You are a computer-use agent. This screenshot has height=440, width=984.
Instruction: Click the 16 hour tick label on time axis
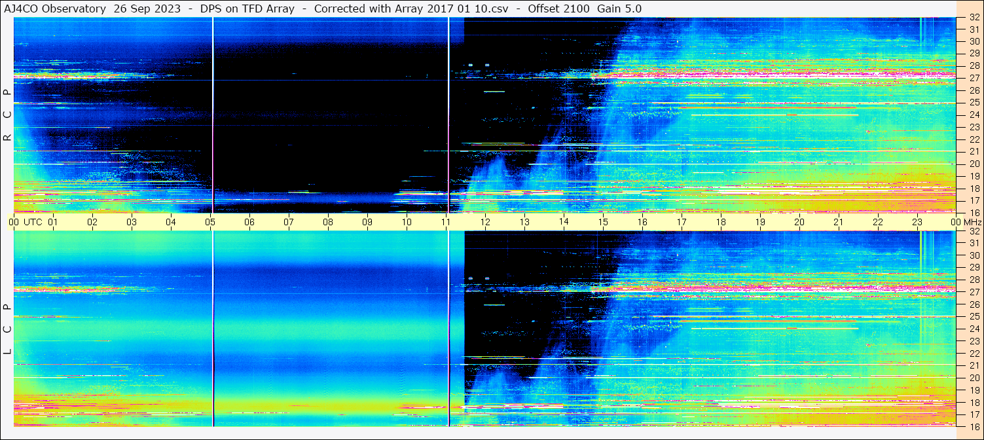tap(642, 222)
